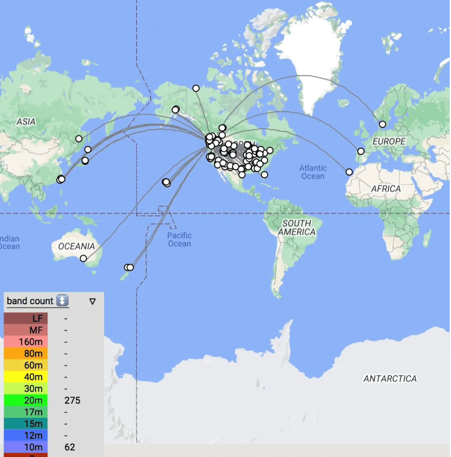Click the SOUTH AMERICA map label
Image resolution: width=451 pixels, height=457 pixels.
coord(297,228)
